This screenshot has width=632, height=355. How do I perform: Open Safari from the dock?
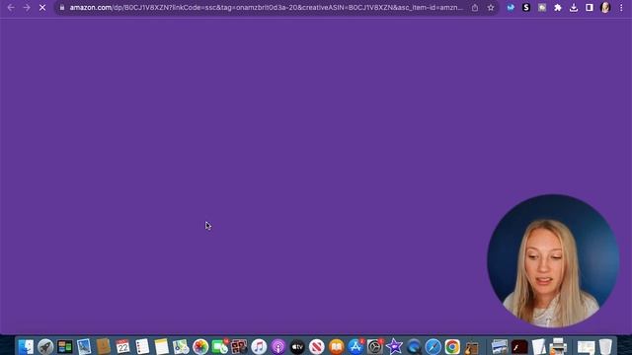[433, 346]
